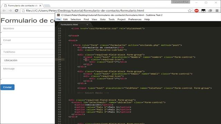Click the option Ubicación code on line 45
221x124 pixels.
tap(94, 105)
